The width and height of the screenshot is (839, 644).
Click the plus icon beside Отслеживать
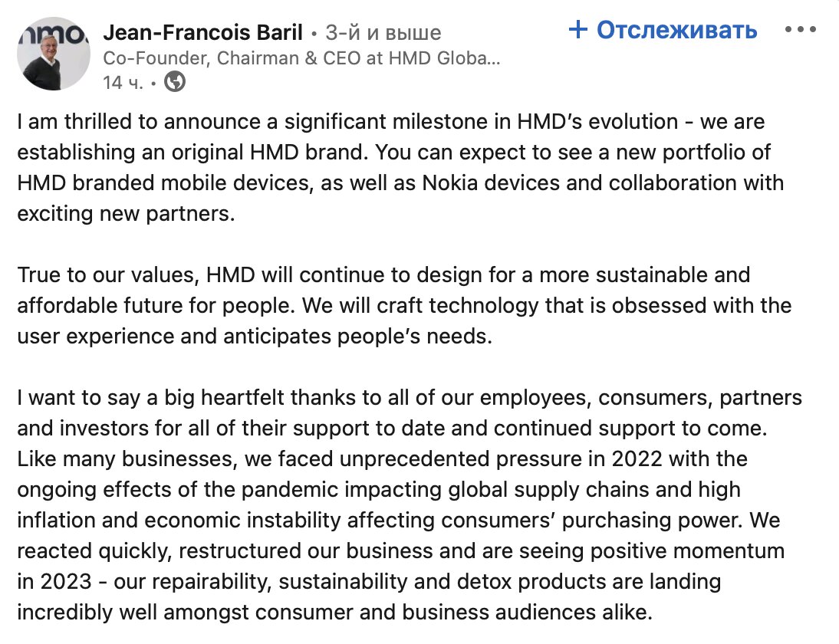578,29
